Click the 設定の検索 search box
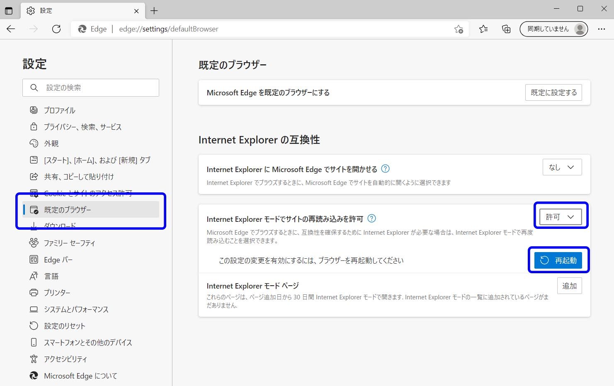The width and height of the screenshot is (614, 386). click(91, 87)
